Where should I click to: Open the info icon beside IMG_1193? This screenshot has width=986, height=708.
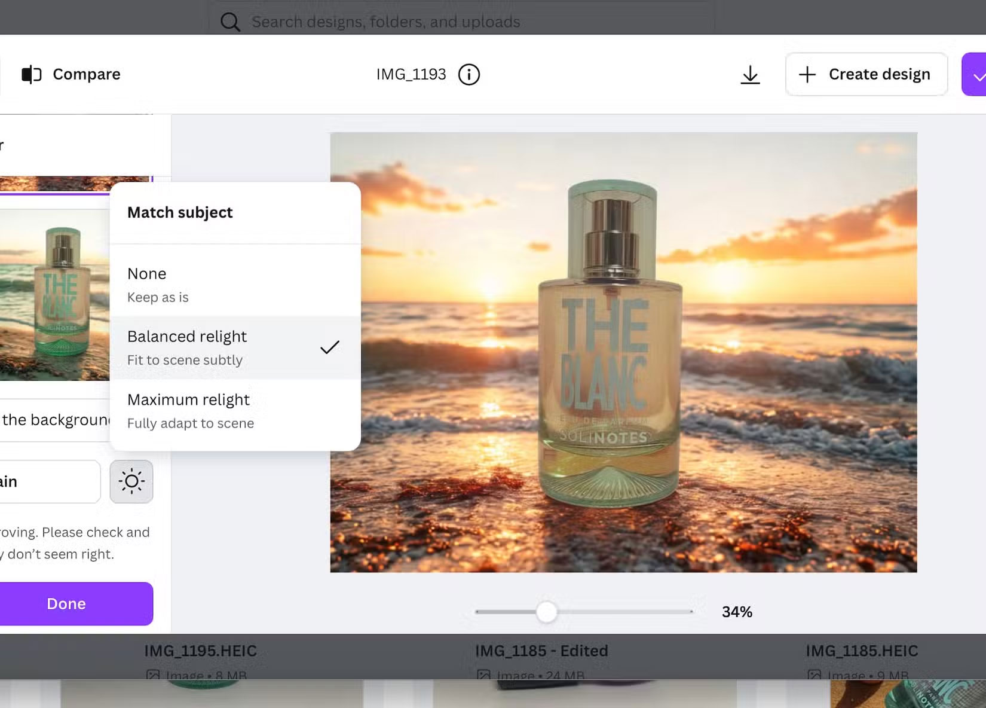[470, 74]
